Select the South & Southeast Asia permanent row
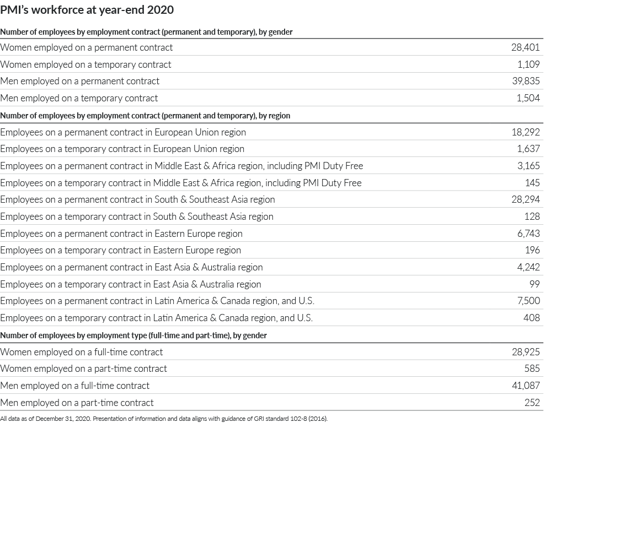 [x=138, y=199]
